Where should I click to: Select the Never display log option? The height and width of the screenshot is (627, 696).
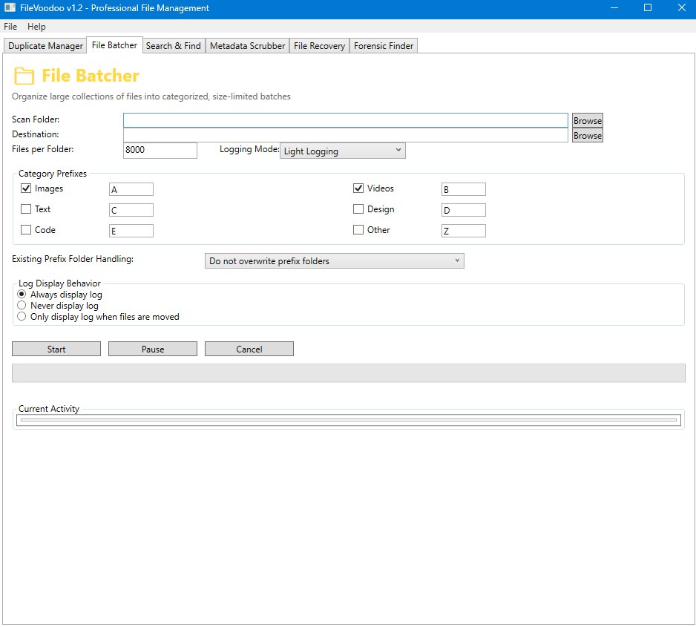(x=22, y=305)
